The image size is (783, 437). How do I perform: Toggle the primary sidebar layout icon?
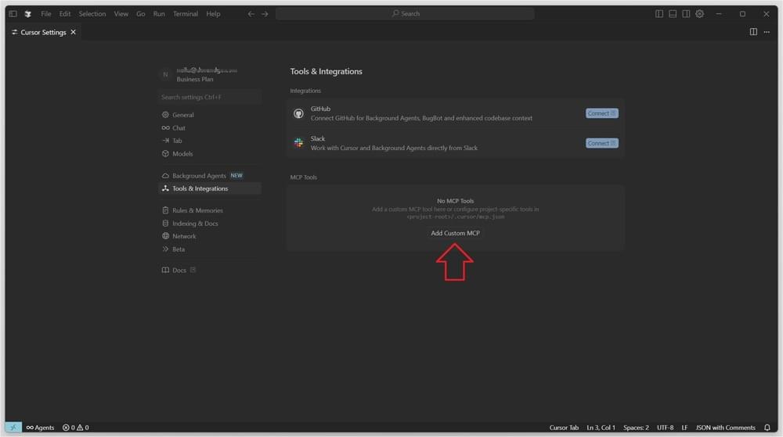coord(659,14)
